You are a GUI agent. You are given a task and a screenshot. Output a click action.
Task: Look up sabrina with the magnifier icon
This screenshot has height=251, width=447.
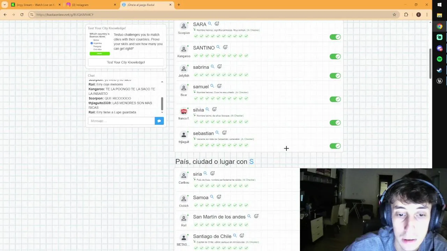pyautogui.click(x=212, y=67)
